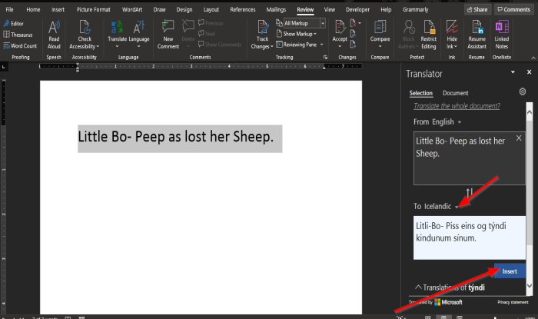Open the Design ribbon tab
Image resolution: width=538 pixels, height=319 pixels.
(x=184, y=9)
